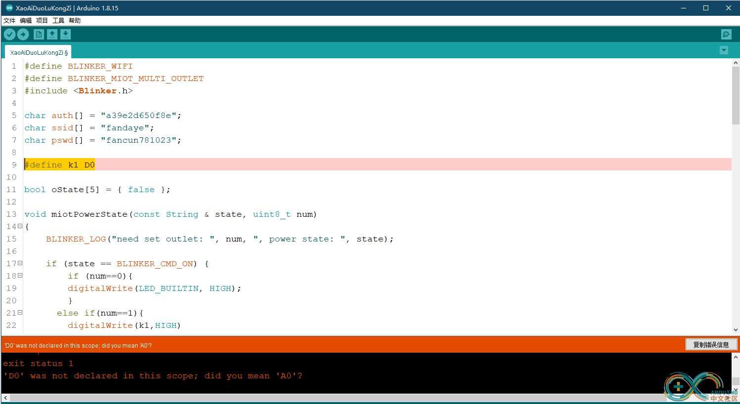Open the 文件 menu
The width and height of the screenshot is (740, 404).
coord(9,20)
